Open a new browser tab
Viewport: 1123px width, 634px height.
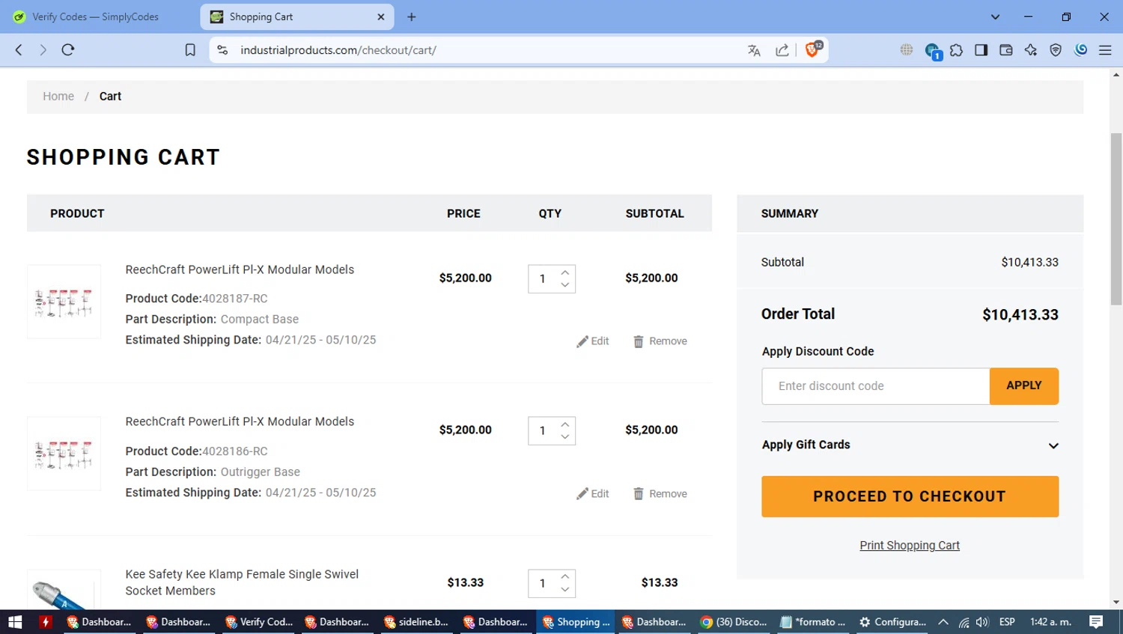click(412, 16)
